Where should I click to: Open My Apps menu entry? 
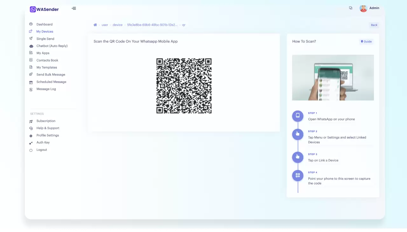pyautogui.click(x=43, y=53)
